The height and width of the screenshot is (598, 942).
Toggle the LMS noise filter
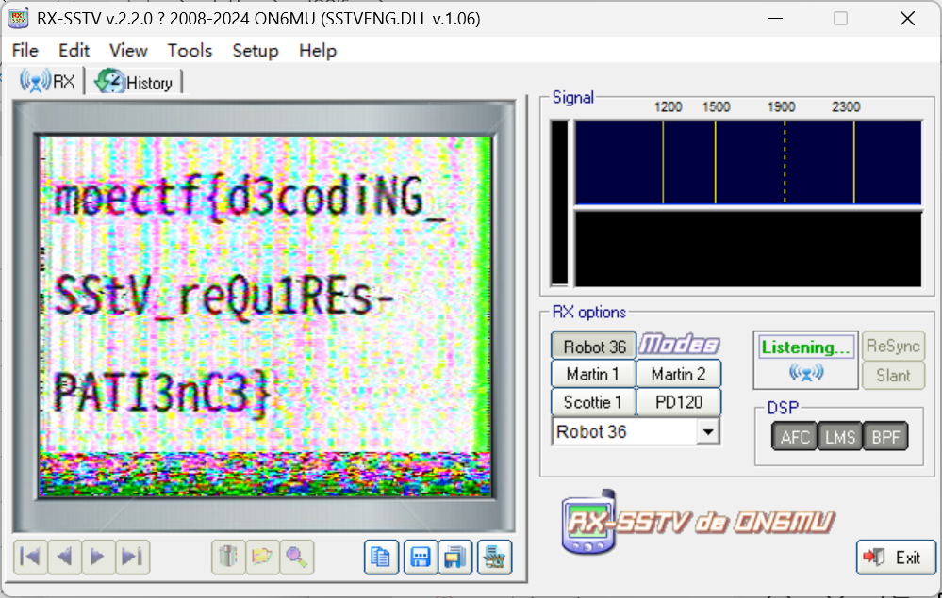tap(839, 436)
